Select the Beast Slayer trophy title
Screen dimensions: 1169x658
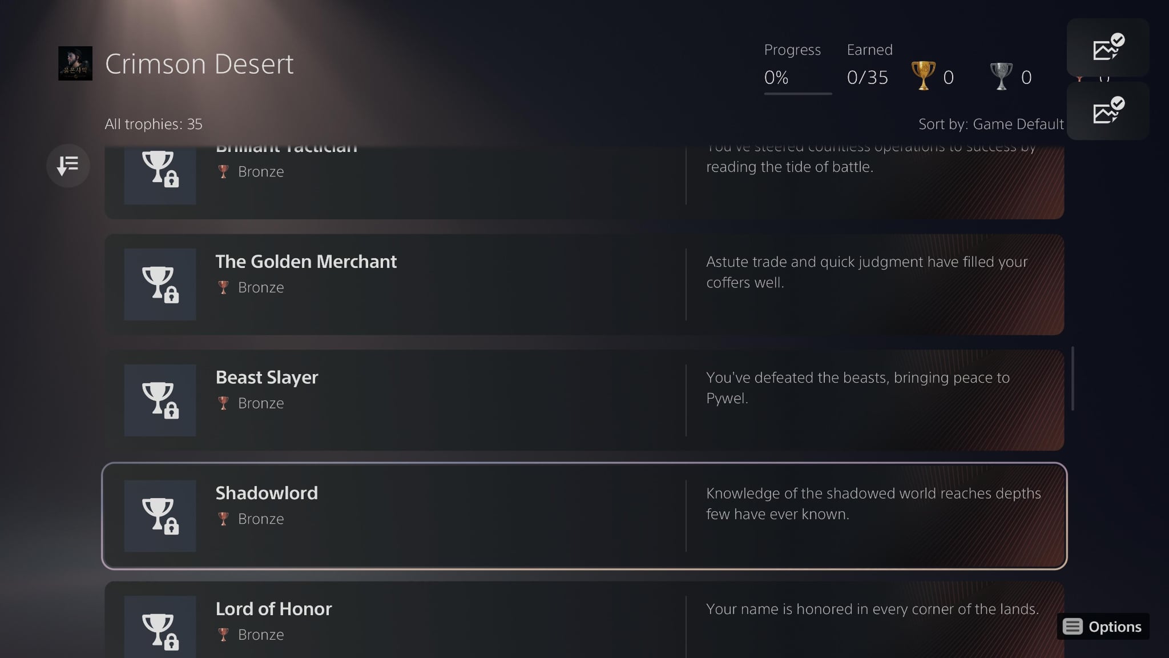coord(267,378)
